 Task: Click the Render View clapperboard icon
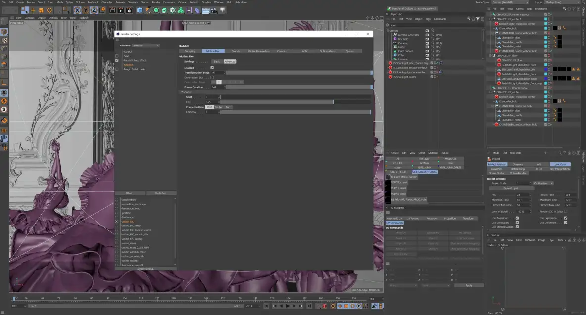click(x=112, y=10)
